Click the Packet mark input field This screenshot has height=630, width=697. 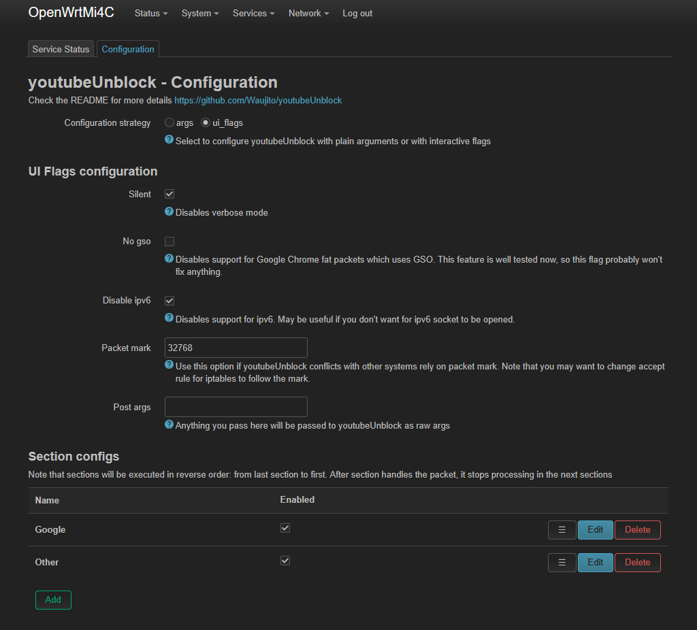click(236, 348)
